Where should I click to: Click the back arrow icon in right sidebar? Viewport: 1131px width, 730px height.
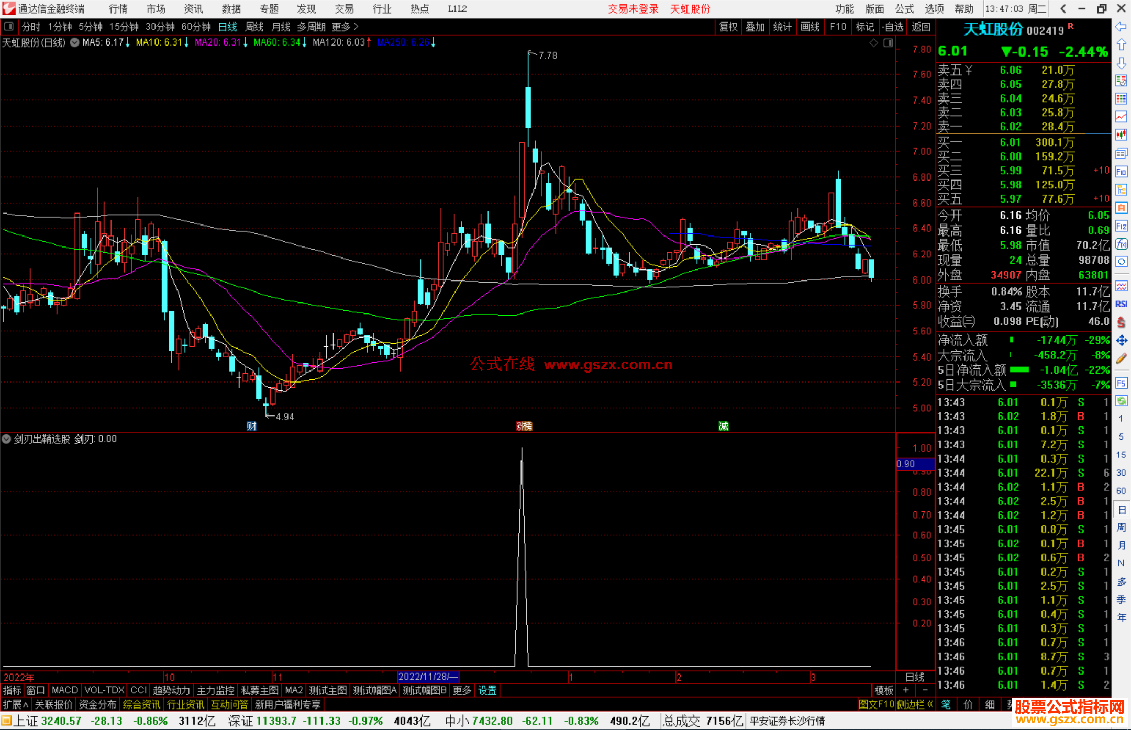(1121, 27)
